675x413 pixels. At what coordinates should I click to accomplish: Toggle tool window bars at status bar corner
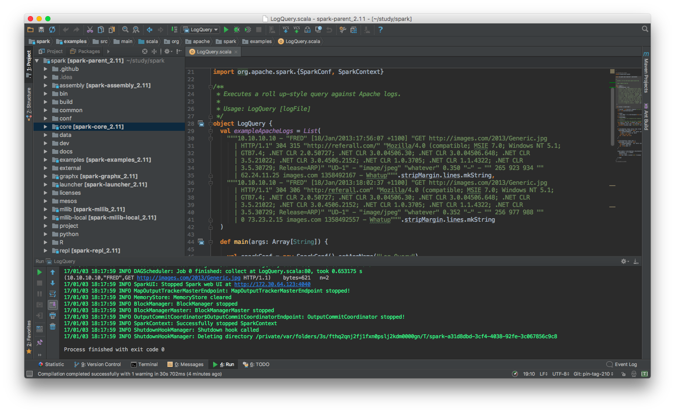[x=30, y=374]
